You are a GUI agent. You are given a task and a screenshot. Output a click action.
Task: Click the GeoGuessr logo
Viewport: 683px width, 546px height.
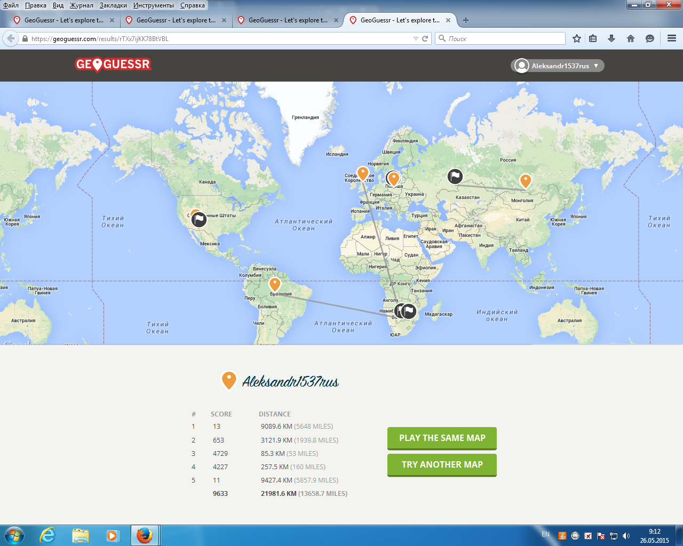click(x=113, y=65)
